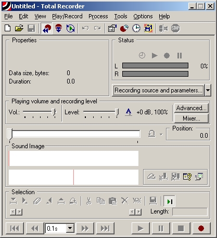Image resolution: width=217 pixels, height=238 pixels.
Task: Jump to beginning with skip-back button
Action: click(15, 229)
